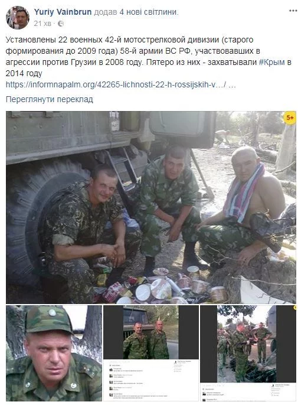Click the post body text paragraph
This screenshot has height=405, width=298.
point(149,57)
